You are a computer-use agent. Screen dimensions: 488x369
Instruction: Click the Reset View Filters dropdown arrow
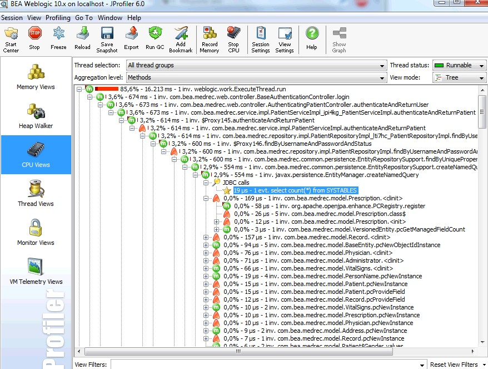click(x=484, y=365)
